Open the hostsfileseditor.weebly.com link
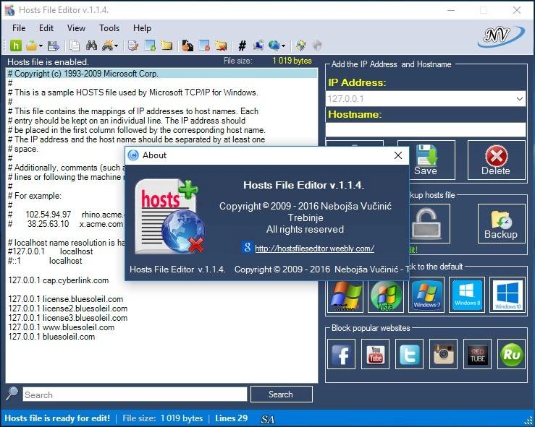 [x=314, y=249]
